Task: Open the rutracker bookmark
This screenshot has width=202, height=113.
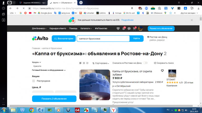Action: point(89,13)
